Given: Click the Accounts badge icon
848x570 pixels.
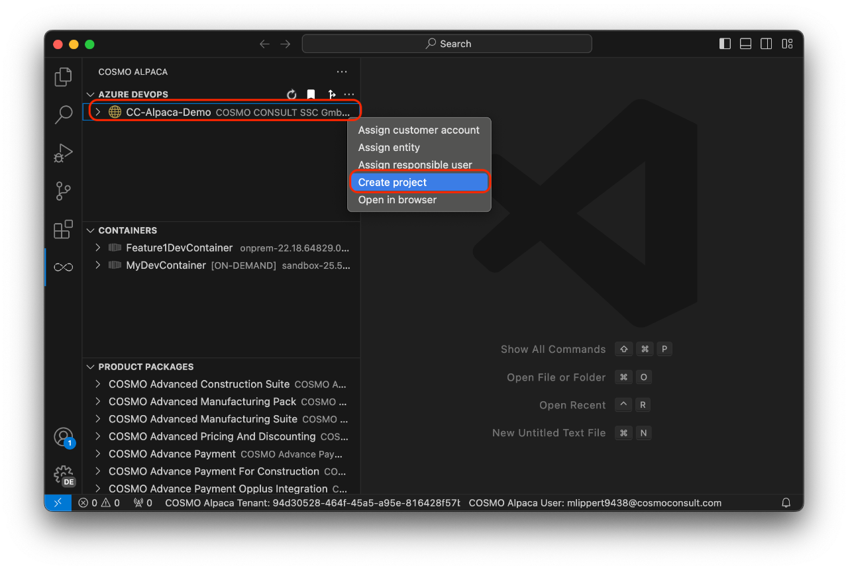Looking at the screenshot, I should coord(63,437).
